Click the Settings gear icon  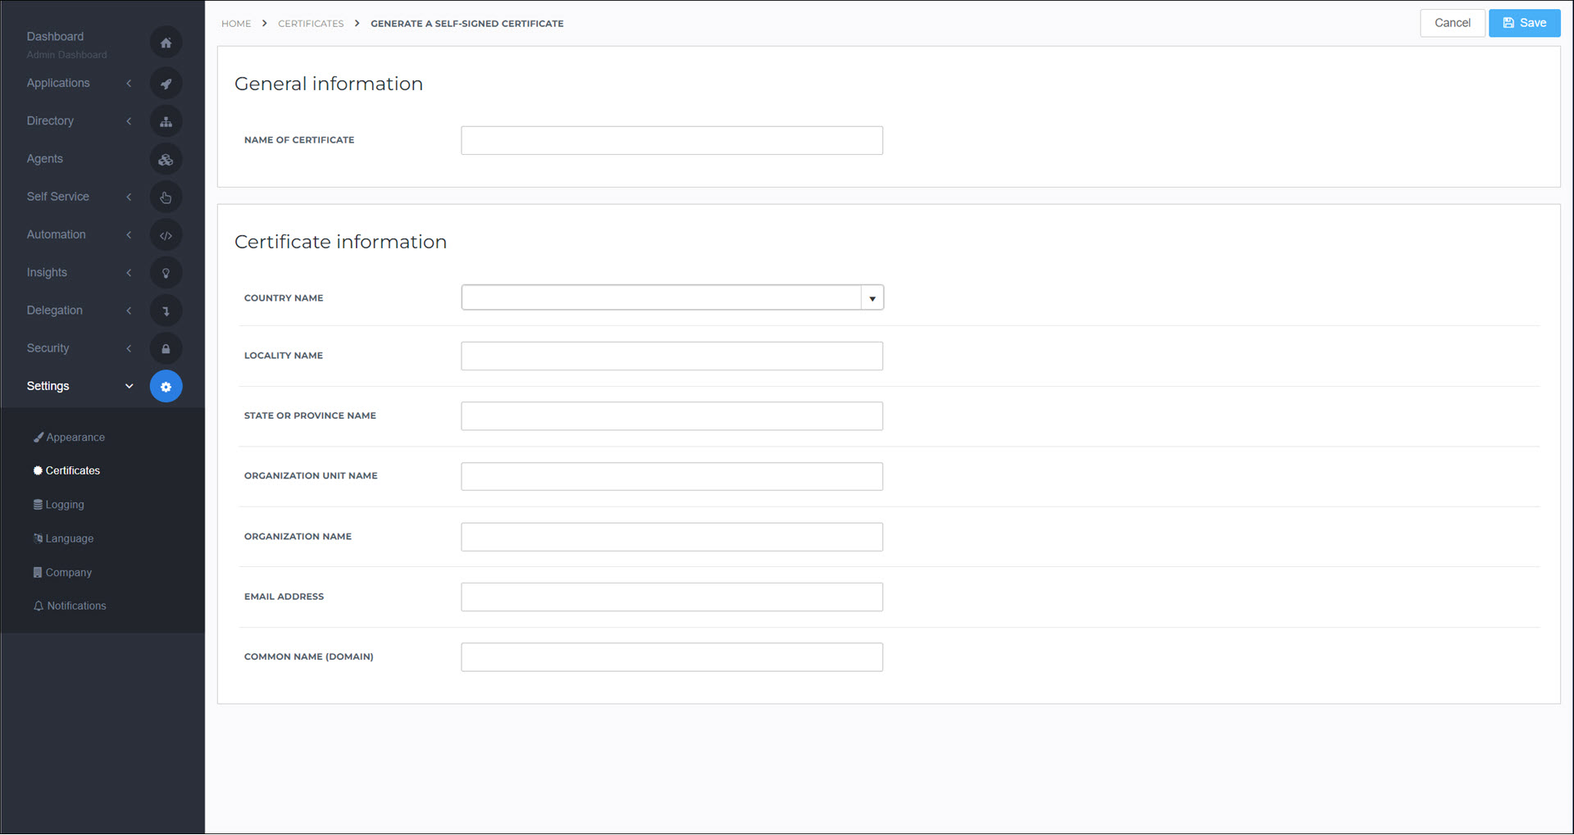(166, 387)
